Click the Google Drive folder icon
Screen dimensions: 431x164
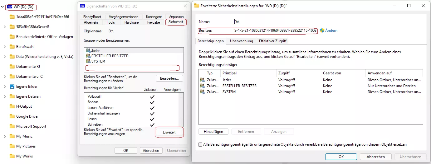coord(12,116)
